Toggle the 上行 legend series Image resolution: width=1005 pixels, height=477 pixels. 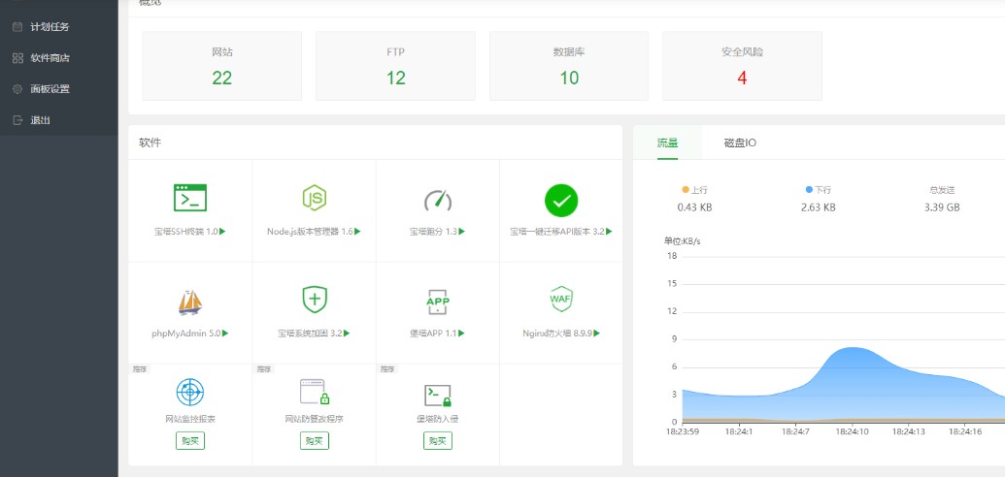pos(694,190)
